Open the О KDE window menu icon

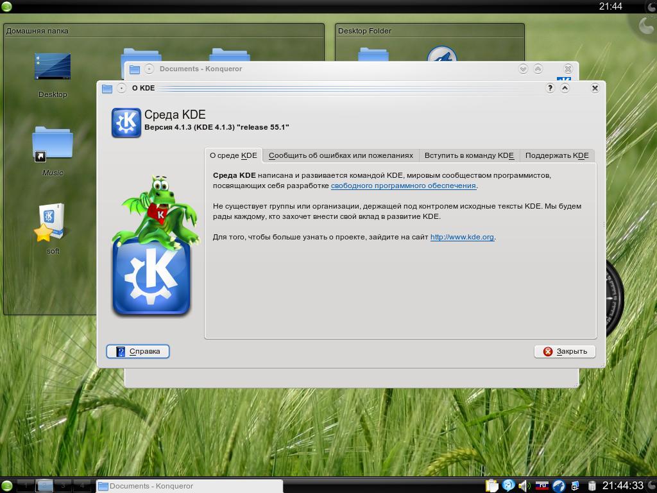[x=107, y=89]
